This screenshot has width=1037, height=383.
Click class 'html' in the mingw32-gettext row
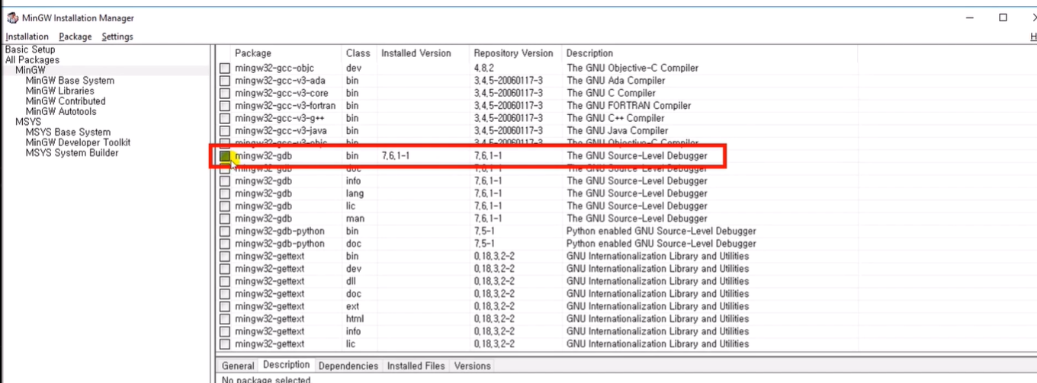(x=355, y=319)
